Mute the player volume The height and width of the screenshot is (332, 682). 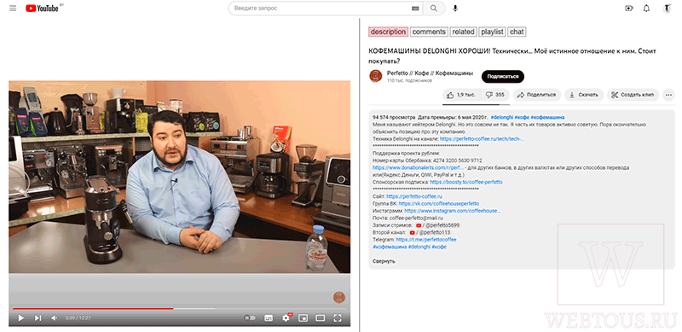[x=54, y=318]
